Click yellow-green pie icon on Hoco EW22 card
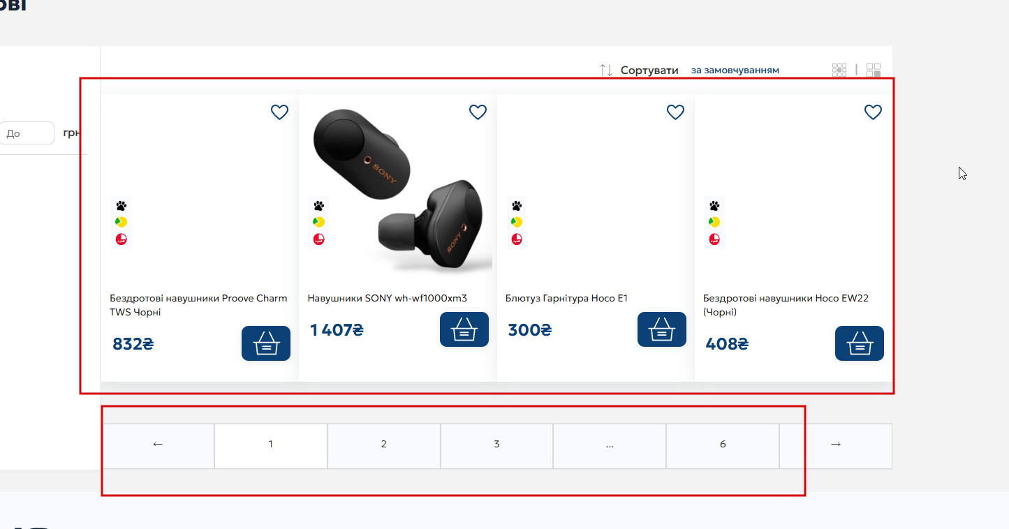 [714, 222]
